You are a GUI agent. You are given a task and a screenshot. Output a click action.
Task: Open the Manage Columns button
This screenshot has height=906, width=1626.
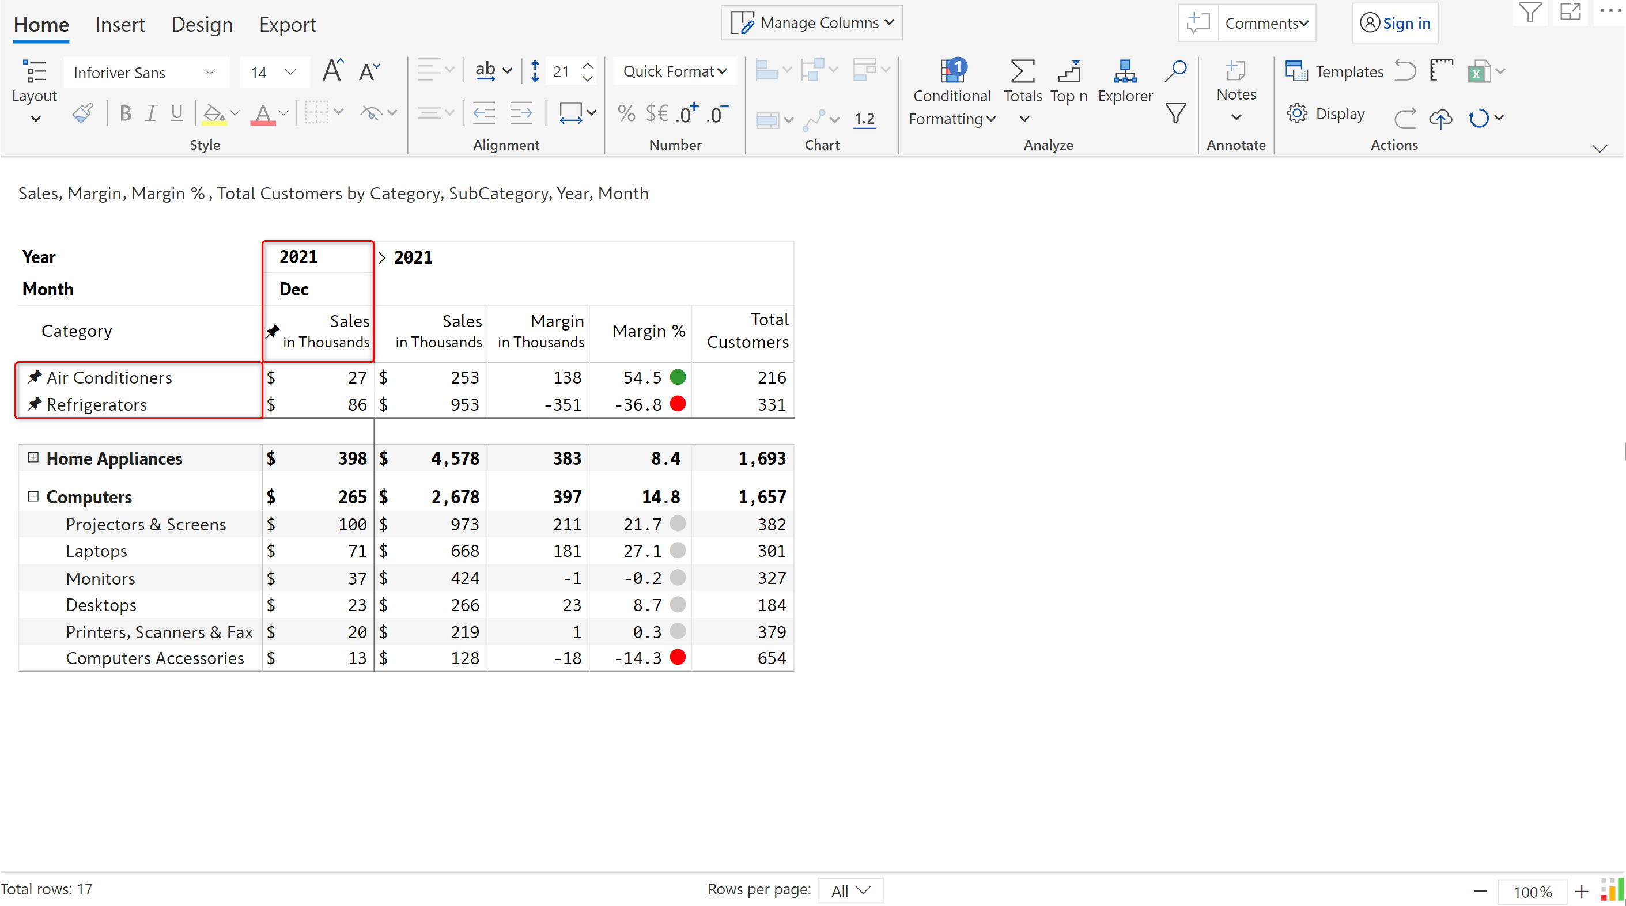pos(812,24)
